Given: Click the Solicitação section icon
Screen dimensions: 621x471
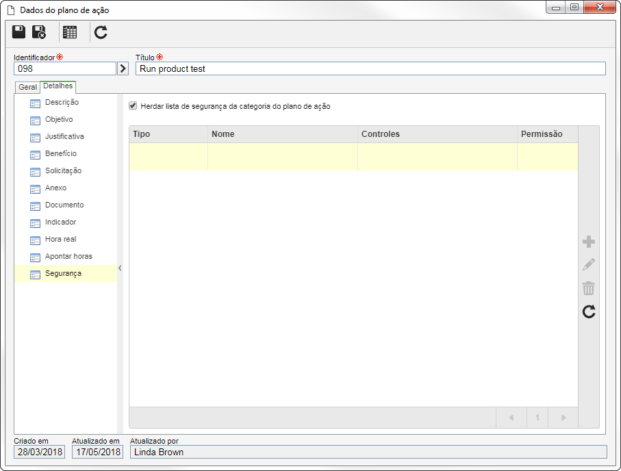Looking at the screenshot, I should click(x=35, y=172).
